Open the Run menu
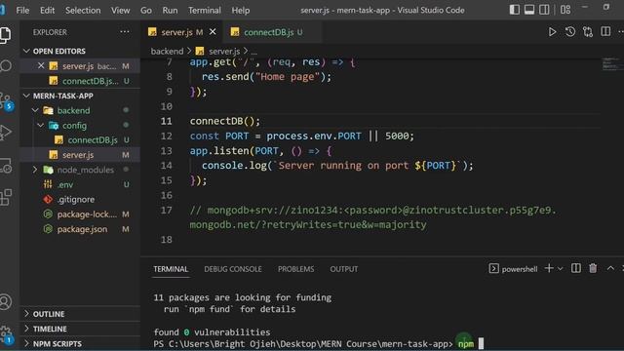The image size is (624, 351). 170,10
